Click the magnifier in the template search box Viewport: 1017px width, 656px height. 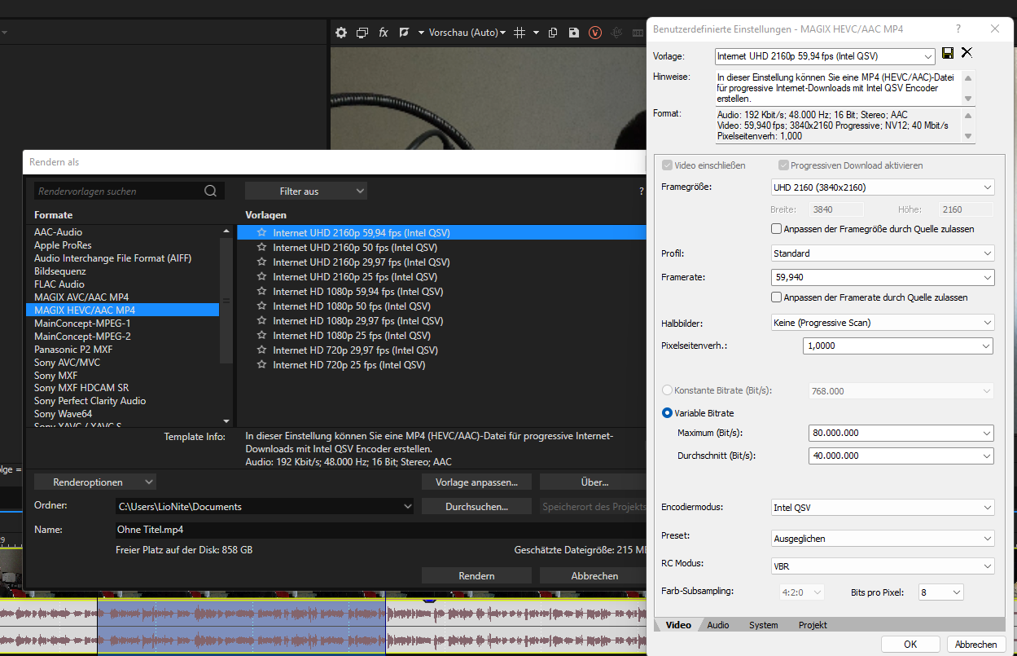coord(211,192)
